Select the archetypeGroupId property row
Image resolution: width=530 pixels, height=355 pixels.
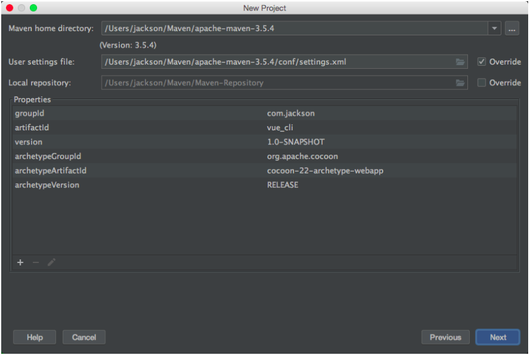265,156
